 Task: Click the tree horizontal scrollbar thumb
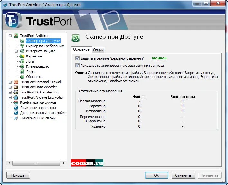36,163
